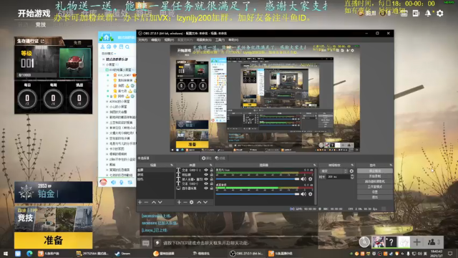Pop out the scenes dock panel
Viewport: 458px width, 258px height.
pyautogui.click(x=172, y=166)
